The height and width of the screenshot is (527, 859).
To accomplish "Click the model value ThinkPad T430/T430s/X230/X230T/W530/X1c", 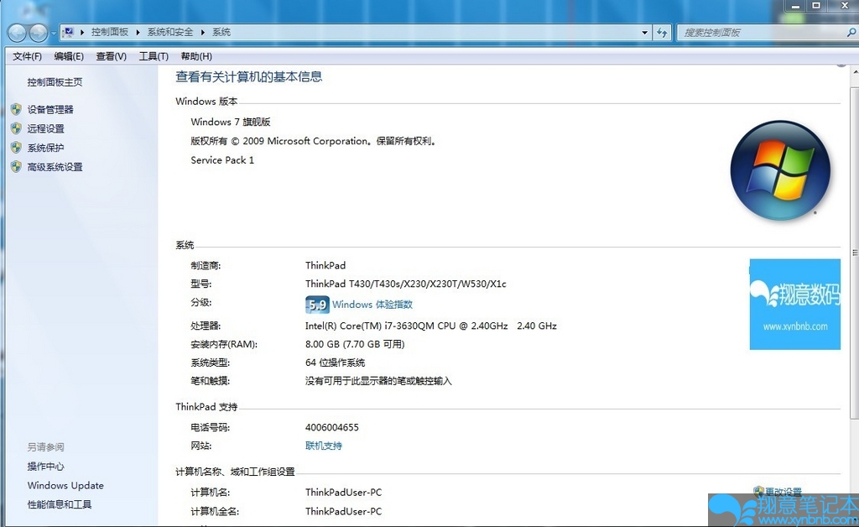I will (406, 284).
